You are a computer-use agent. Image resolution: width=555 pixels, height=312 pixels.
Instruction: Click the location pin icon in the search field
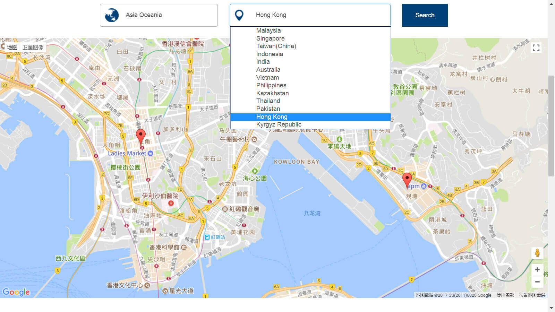[239, 15]
